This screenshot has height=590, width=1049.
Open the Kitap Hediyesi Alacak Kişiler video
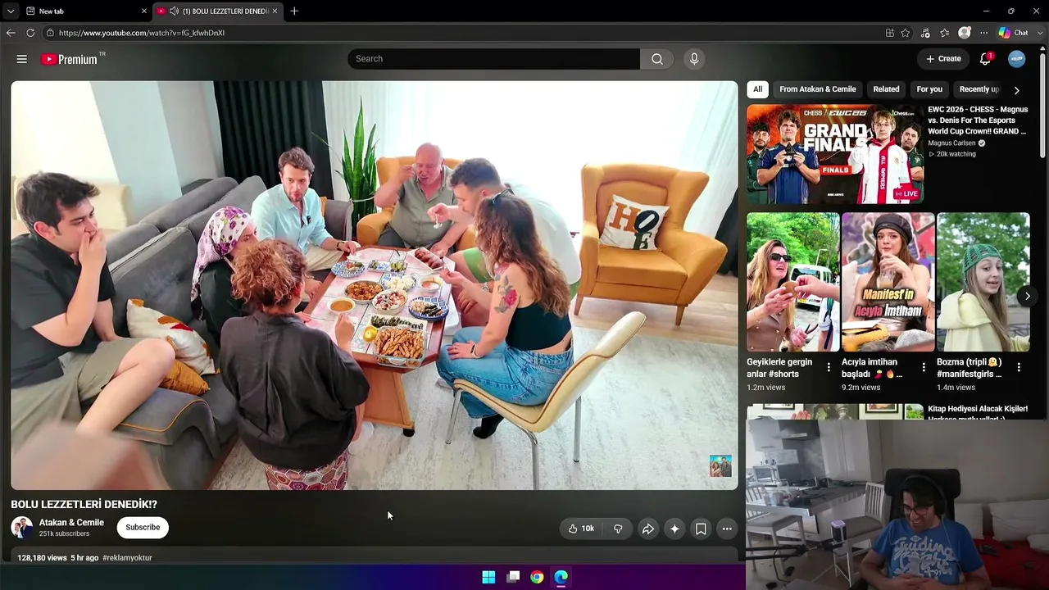pos(978,412)
